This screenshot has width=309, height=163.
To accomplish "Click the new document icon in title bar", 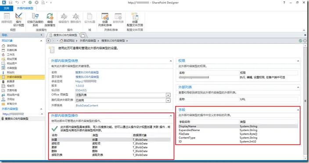I will click(x=43, y=3).
